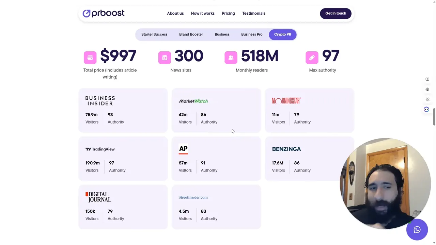Screen dimensions: 436x245
Task: Click the StreetInsider.com logo
Action: pyautogui.click(x=193, y=197)
